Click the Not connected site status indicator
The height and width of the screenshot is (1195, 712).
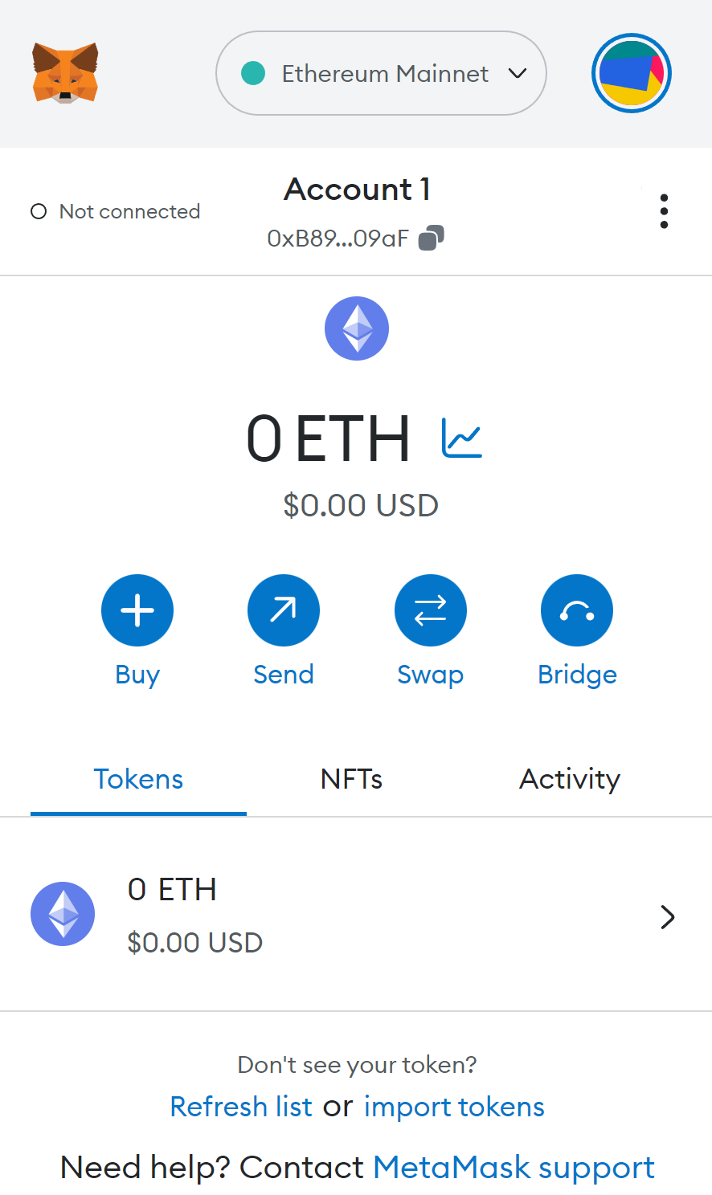point(116,211)
